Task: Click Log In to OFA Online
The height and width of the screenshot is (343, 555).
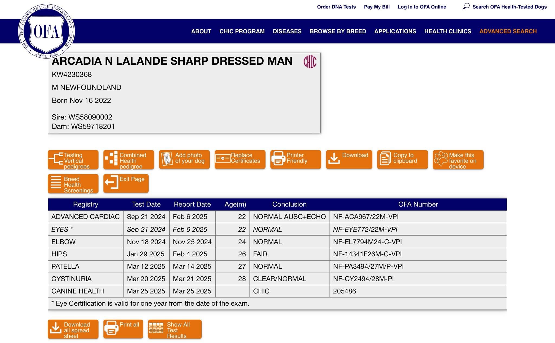Action: (x=422, y=7)
